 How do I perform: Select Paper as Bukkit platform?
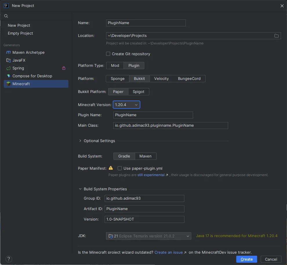tap(118, 92)
